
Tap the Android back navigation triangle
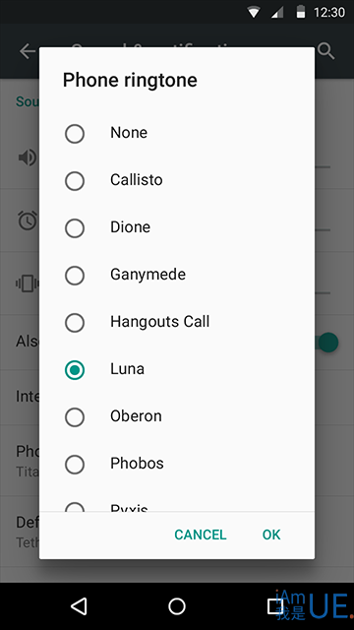point(79,606)
